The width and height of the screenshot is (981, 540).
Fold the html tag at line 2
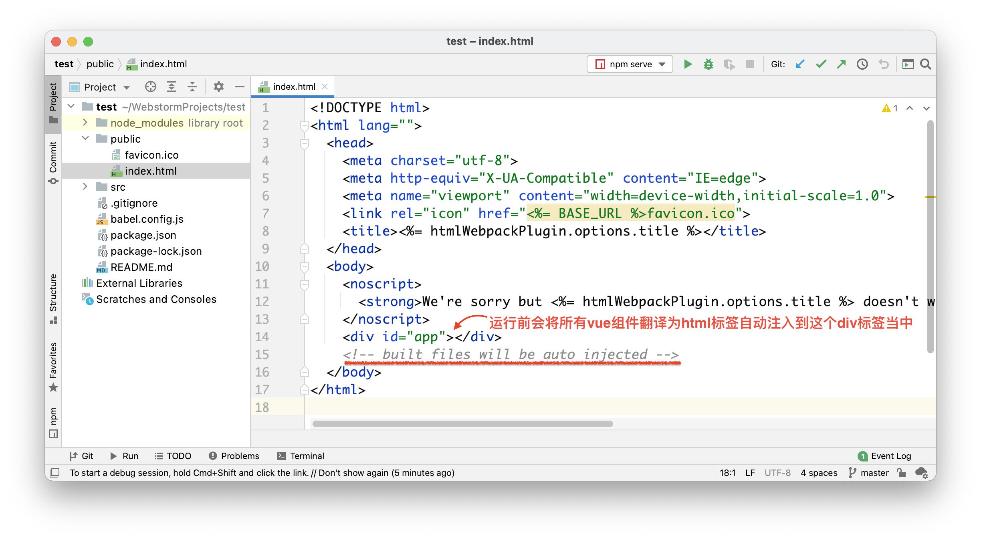click(x=305, y=126)
